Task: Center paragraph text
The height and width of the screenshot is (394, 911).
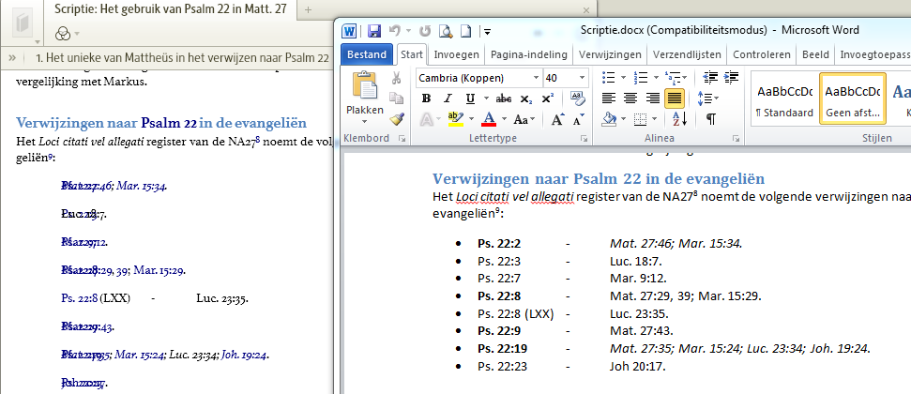Action: (x=630, y=98)
